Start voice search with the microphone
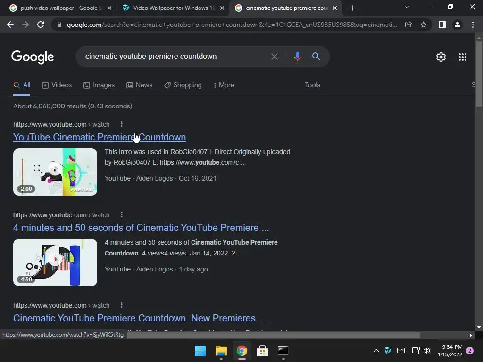The width and height of the screenshot is (483, 362). [x=297, y=57]
